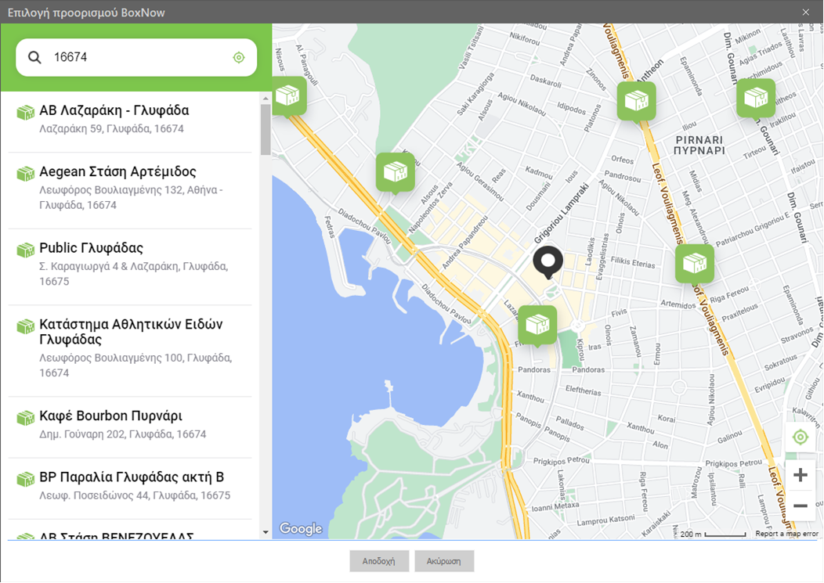Choose ΑΒ Λαζαράκη - Γλυφάδα from list
824x583 pixels.
click(130, 120)
